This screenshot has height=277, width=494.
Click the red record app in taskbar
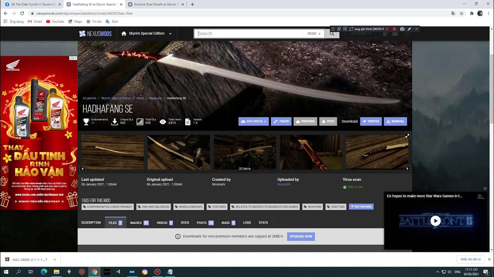[157, 272]
